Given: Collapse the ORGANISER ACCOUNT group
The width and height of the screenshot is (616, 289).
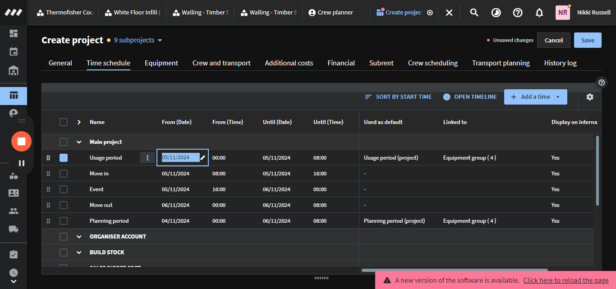Looking at the screenshot, I should pyautogui.click(x=79, y=237).
